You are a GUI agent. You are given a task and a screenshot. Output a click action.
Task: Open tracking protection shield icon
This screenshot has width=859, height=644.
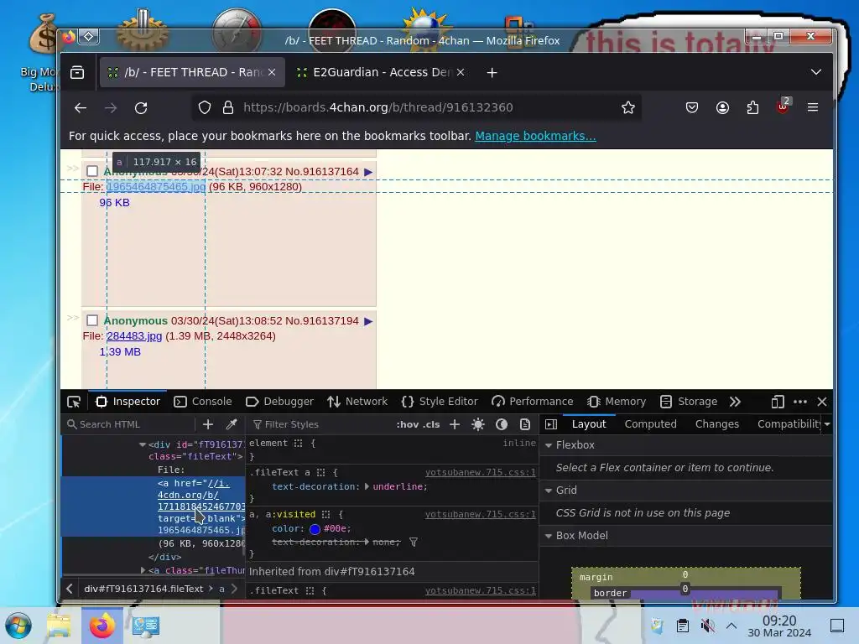pos(205,108)
